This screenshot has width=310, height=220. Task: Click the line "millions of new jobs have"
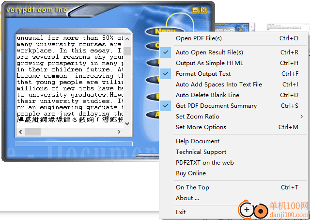(70, 88)
